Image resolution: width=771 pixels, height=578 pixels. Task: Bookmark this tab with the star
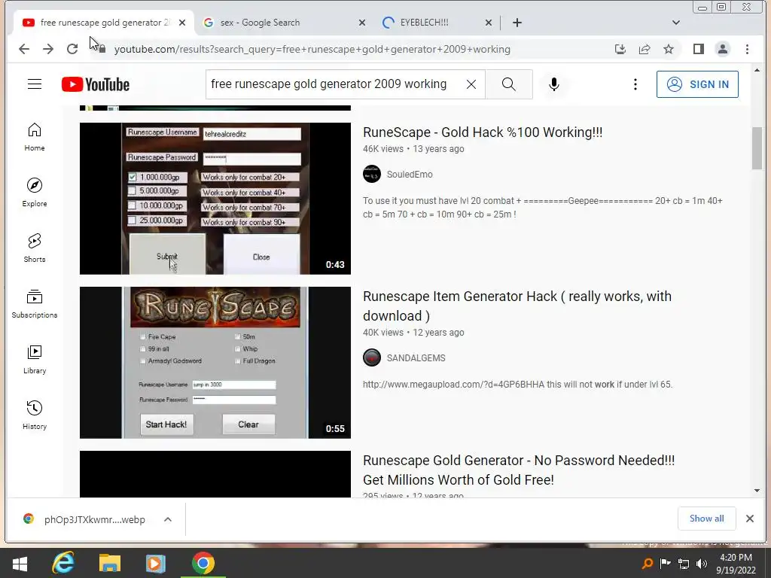coord(669,49)
